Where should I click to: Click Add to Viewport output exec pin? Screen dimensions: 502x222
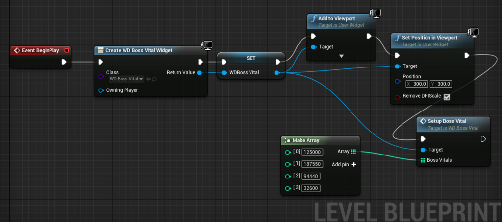[x=369, y=36]
